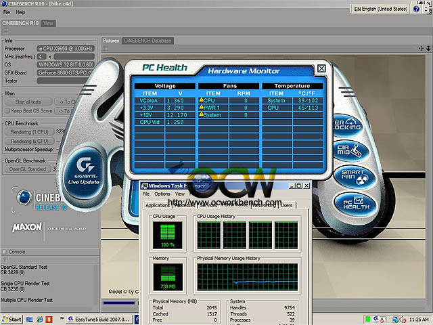Click the OS field showing WINDOWS 32 BIT

pyautogui.click(x=66, y=65)
